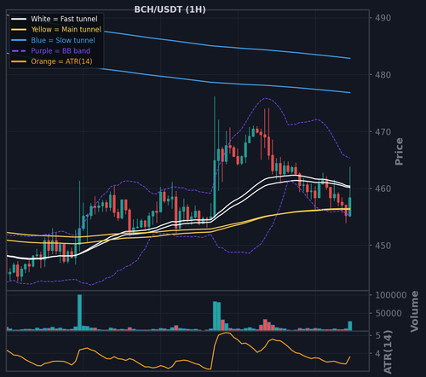Click the BCH/USDT (1H) chart title
Viewport: 426px width, 377px height.
(x=170, y=9)
